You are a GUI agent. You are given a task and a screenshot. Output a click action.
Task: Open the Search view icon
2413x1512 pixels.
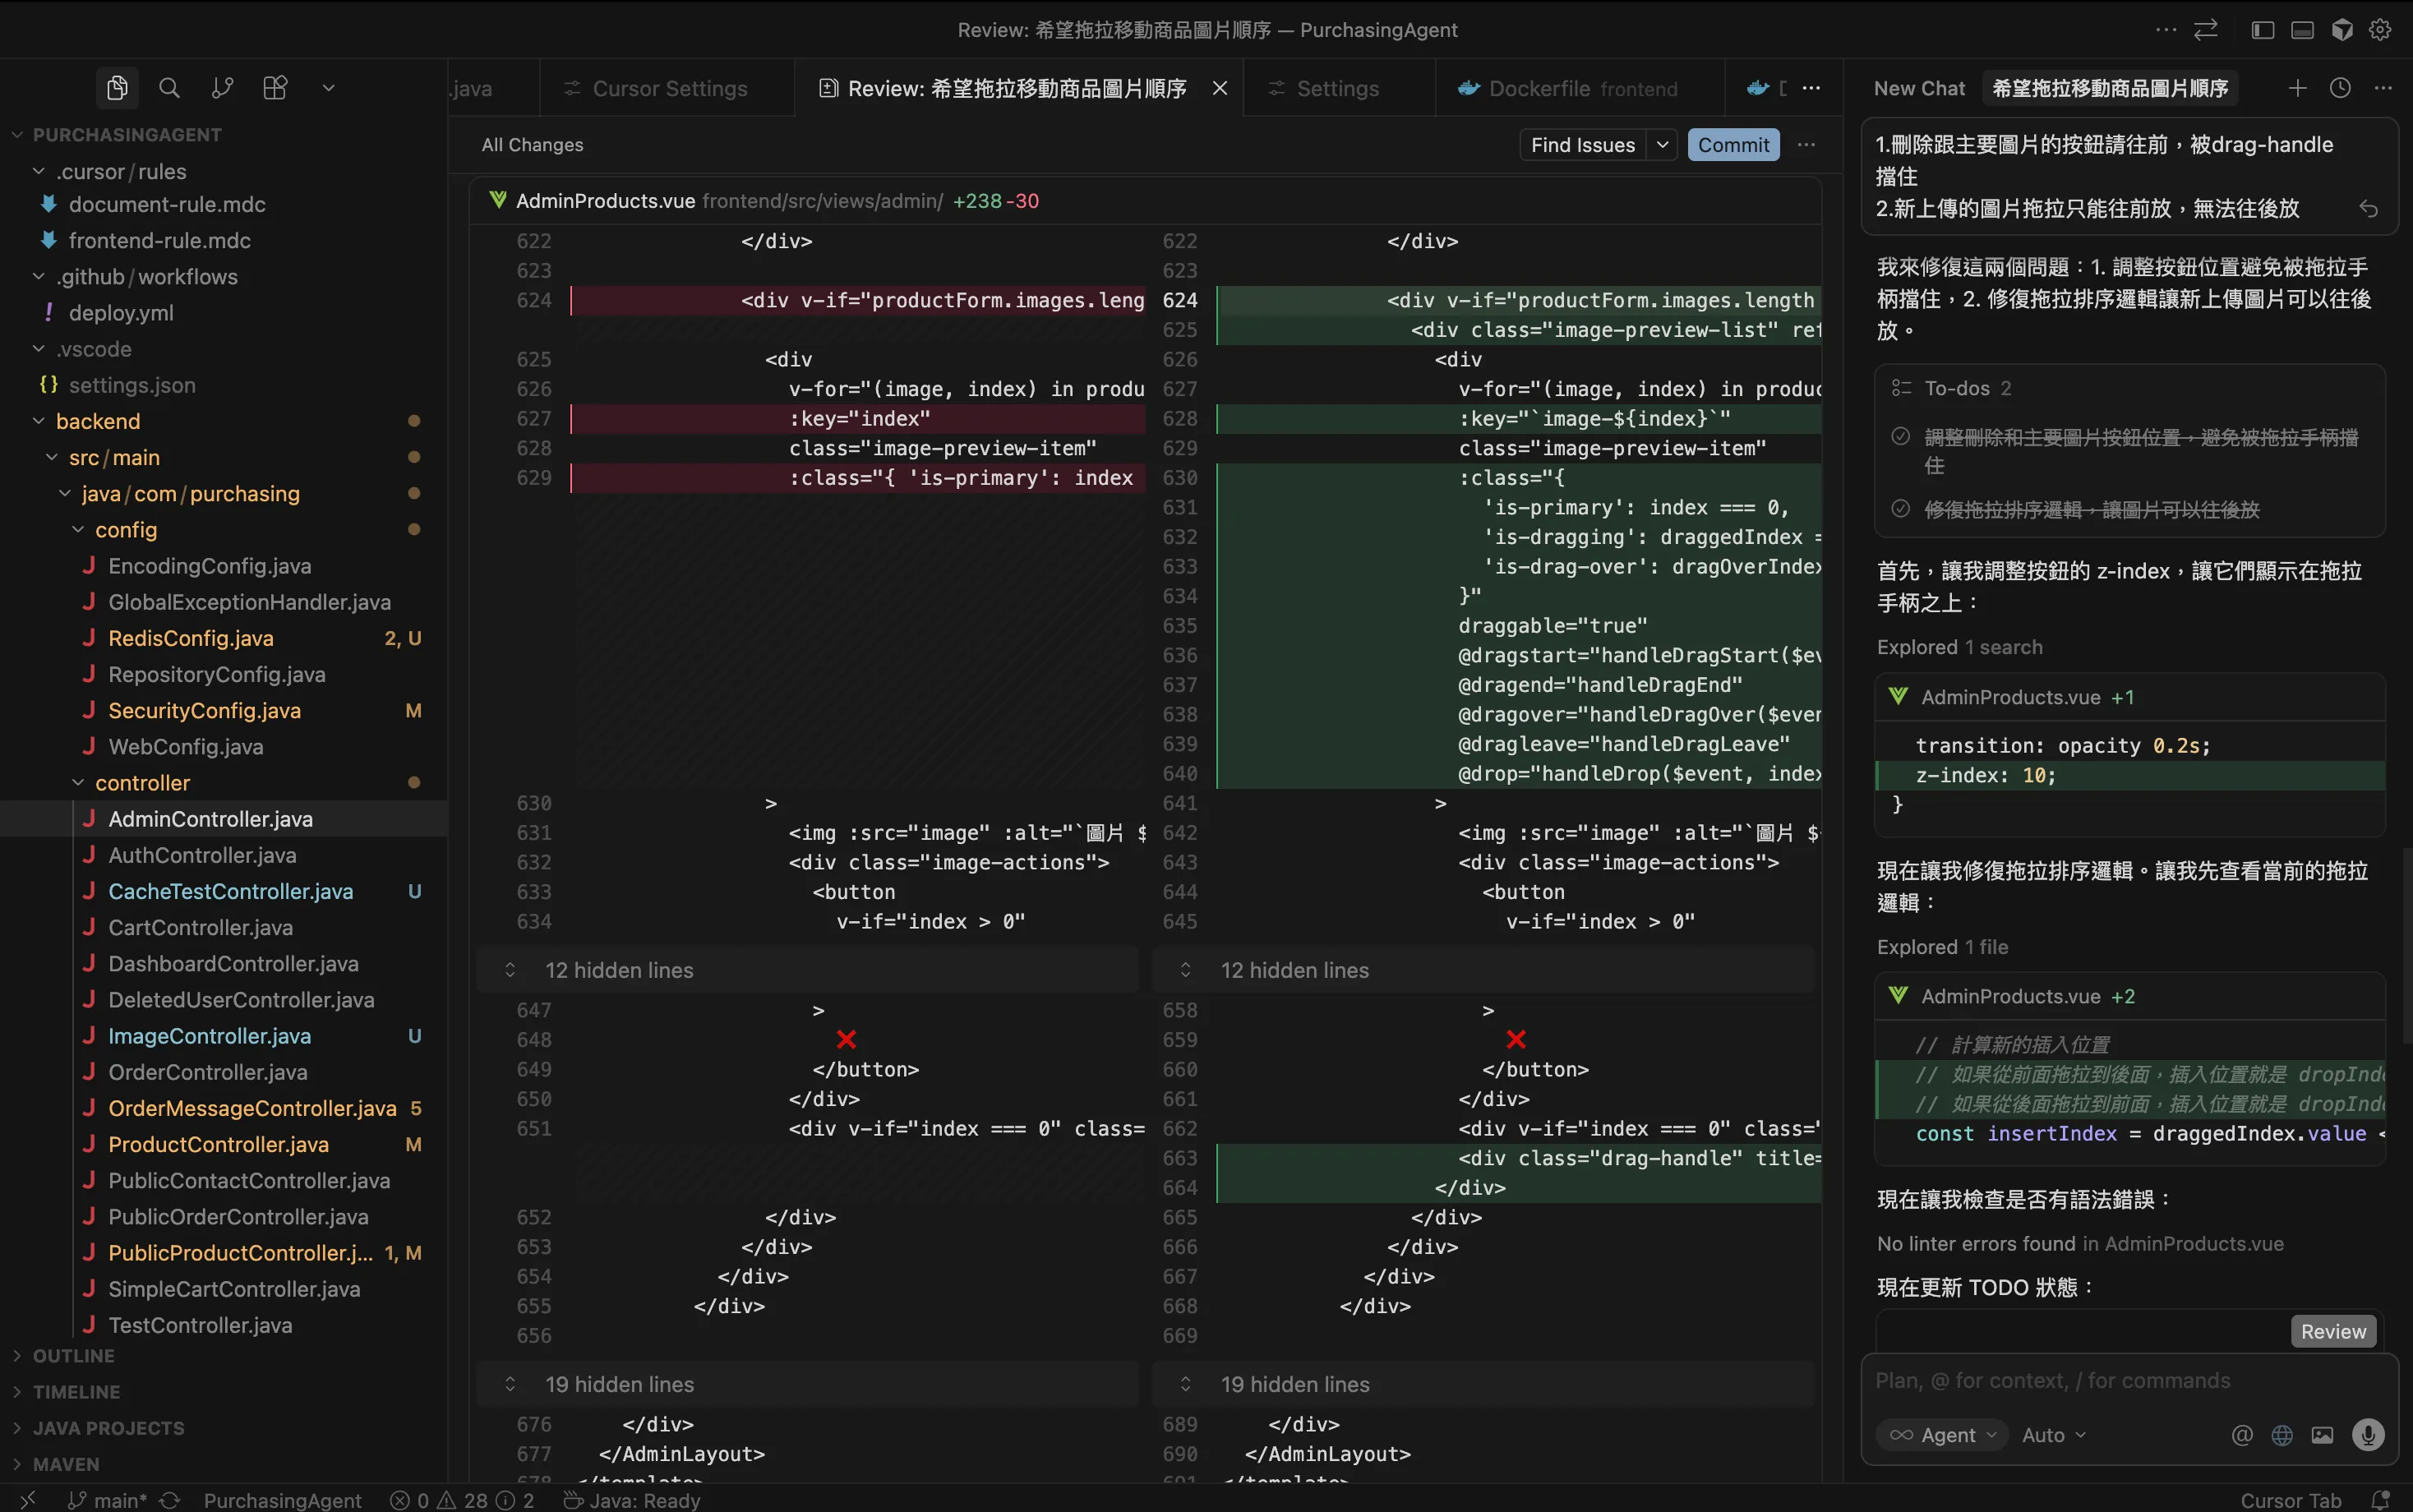pyautogui.click(x=169, y=88)
